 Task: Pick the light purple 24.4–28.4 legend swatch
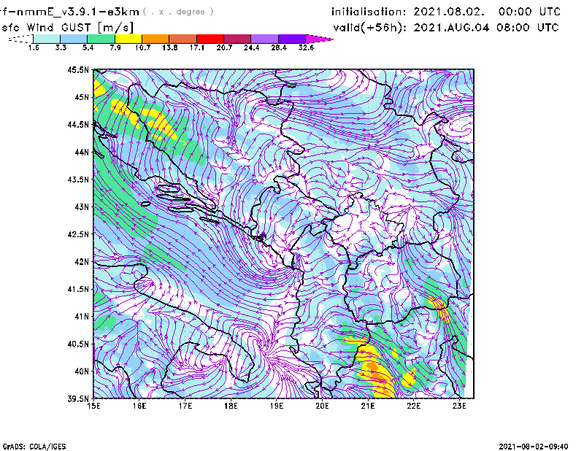265,39
